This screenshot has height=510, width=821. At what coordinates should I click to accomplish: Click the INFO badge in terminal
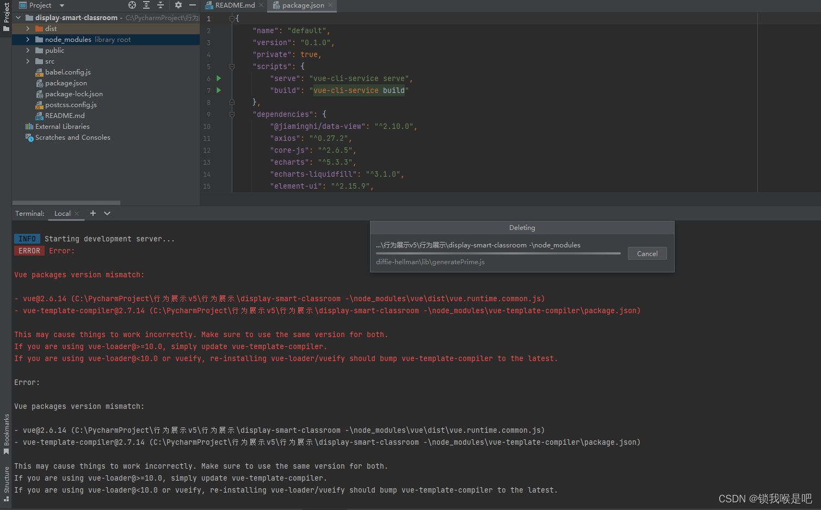tap(27, 239)
